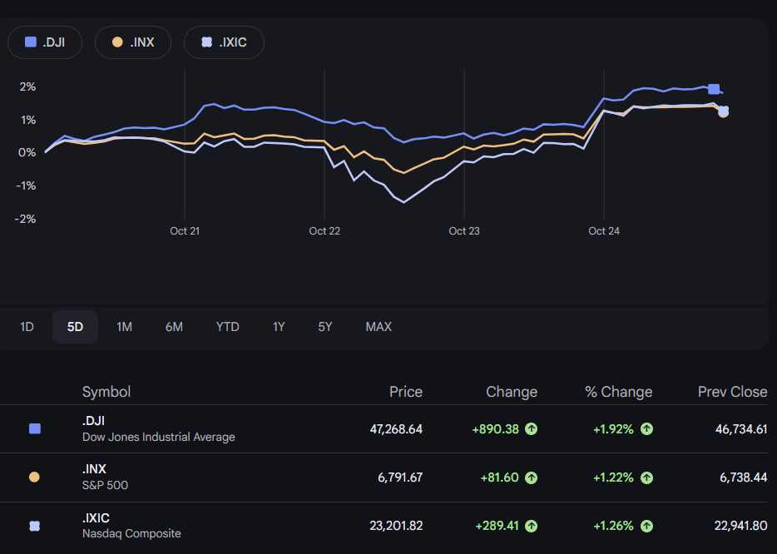
Task: Click the orange circle icon in .INX chip
Action: (117, 42)
